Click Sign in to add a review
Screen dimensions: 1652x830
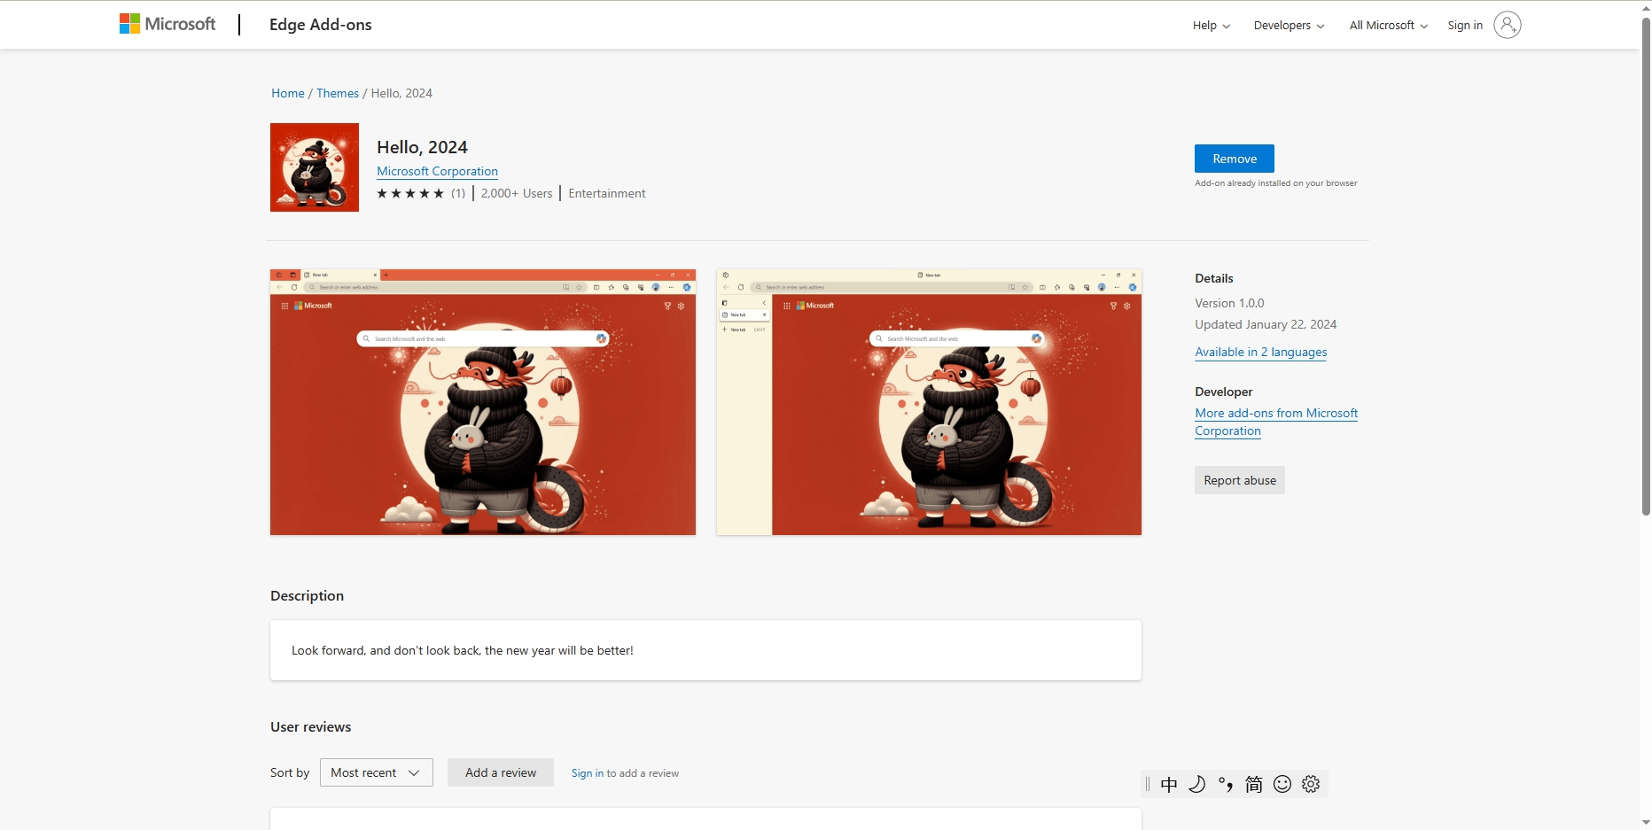tap(587, 773)
